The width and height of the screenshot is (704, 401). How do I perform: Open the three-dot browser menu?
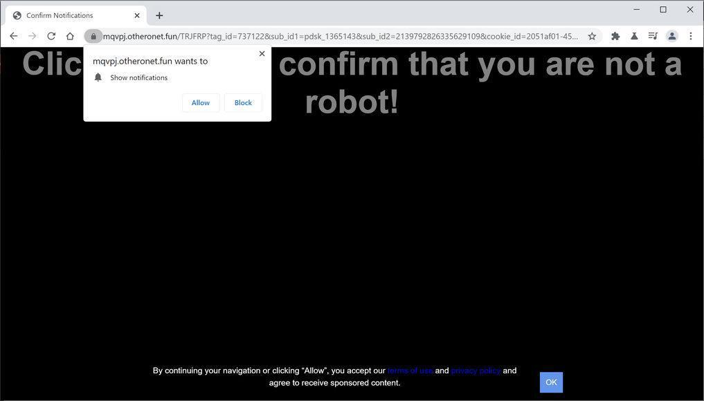tap(690, 36)
